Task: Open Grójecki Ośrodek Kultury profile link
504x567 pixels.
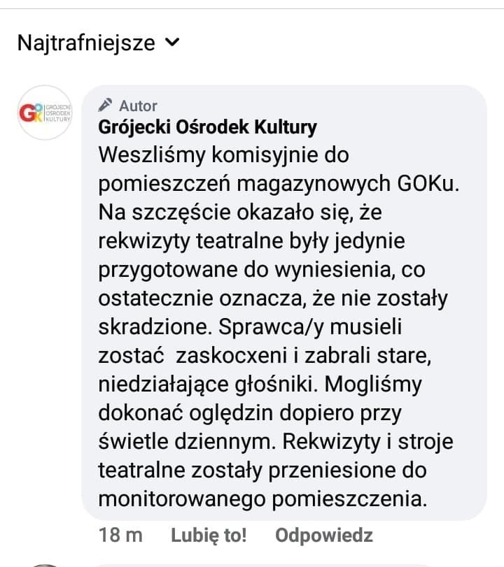Action: (x=207, y=127)
